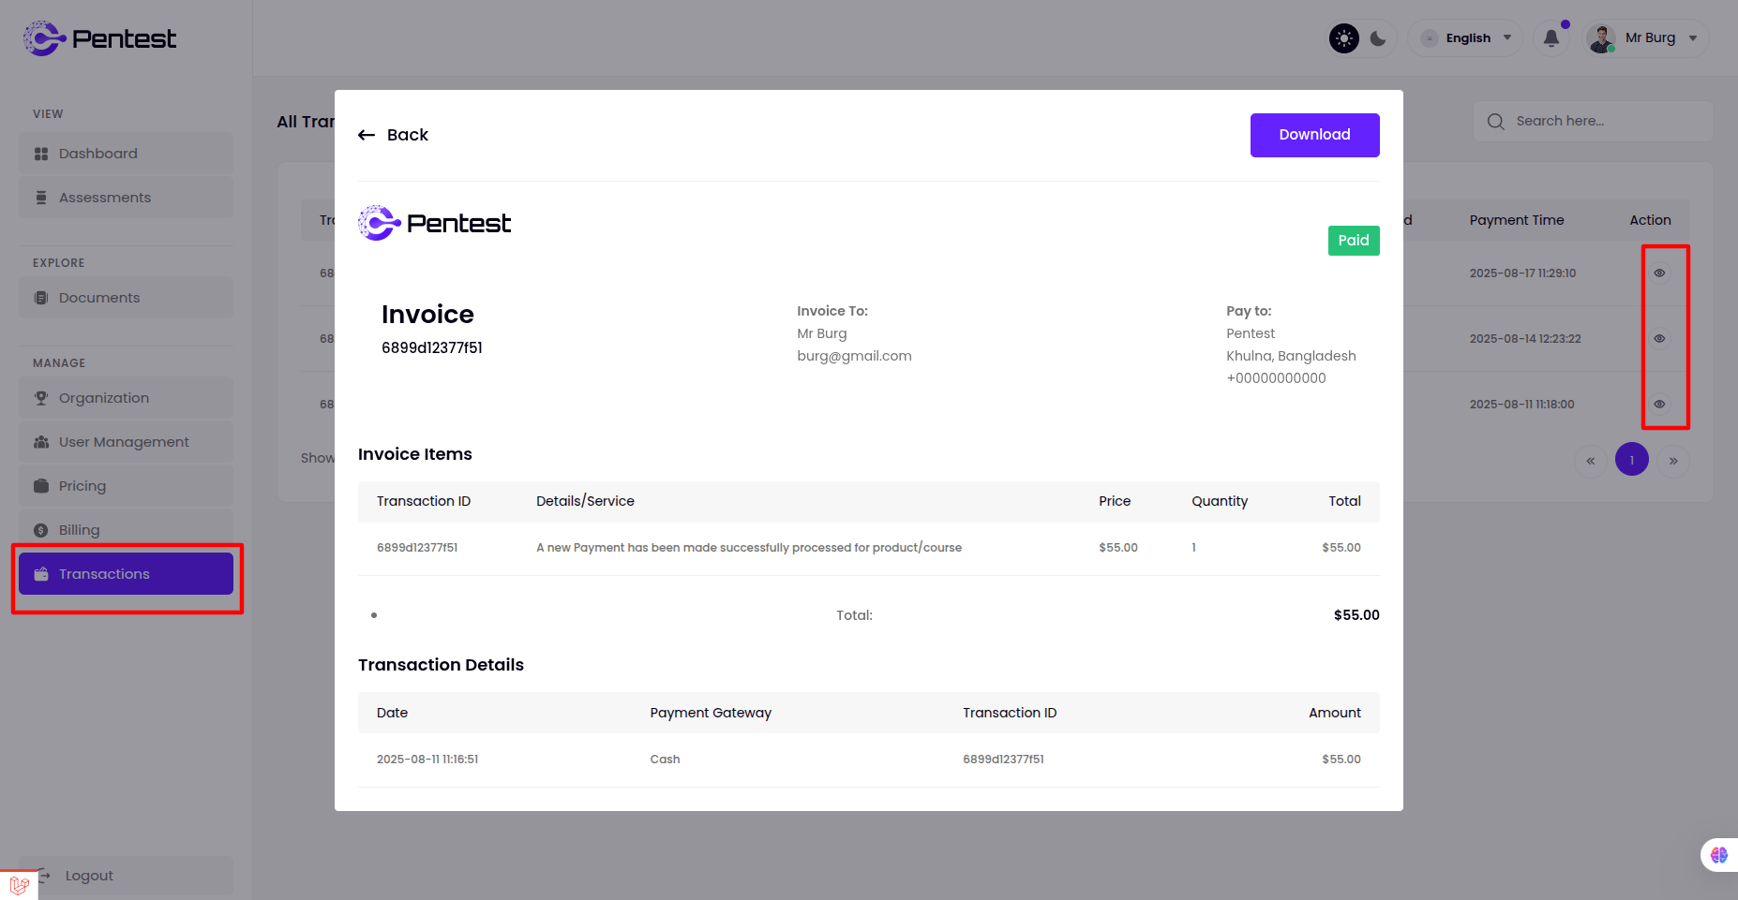Click the Back arrow icon
This screenshot has width=1738, height=900.
367,135
